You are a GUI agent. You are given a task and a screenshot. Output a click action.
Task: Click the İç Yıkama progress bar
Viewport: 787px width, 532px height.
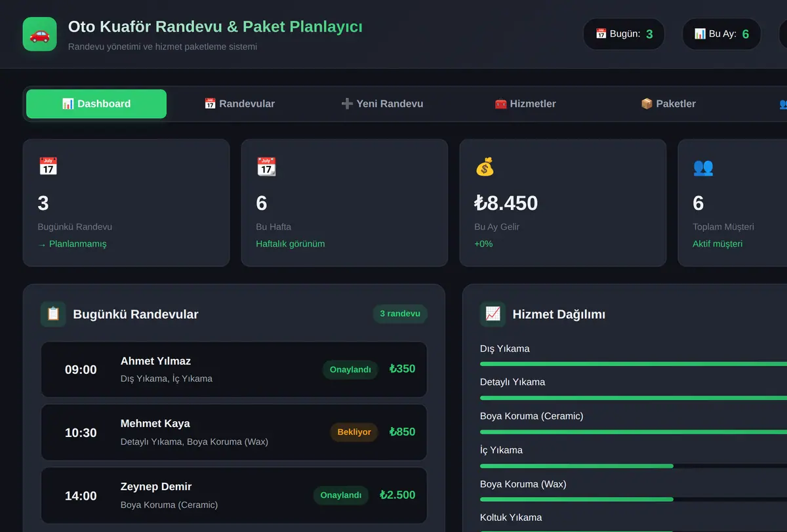(634, 466)
